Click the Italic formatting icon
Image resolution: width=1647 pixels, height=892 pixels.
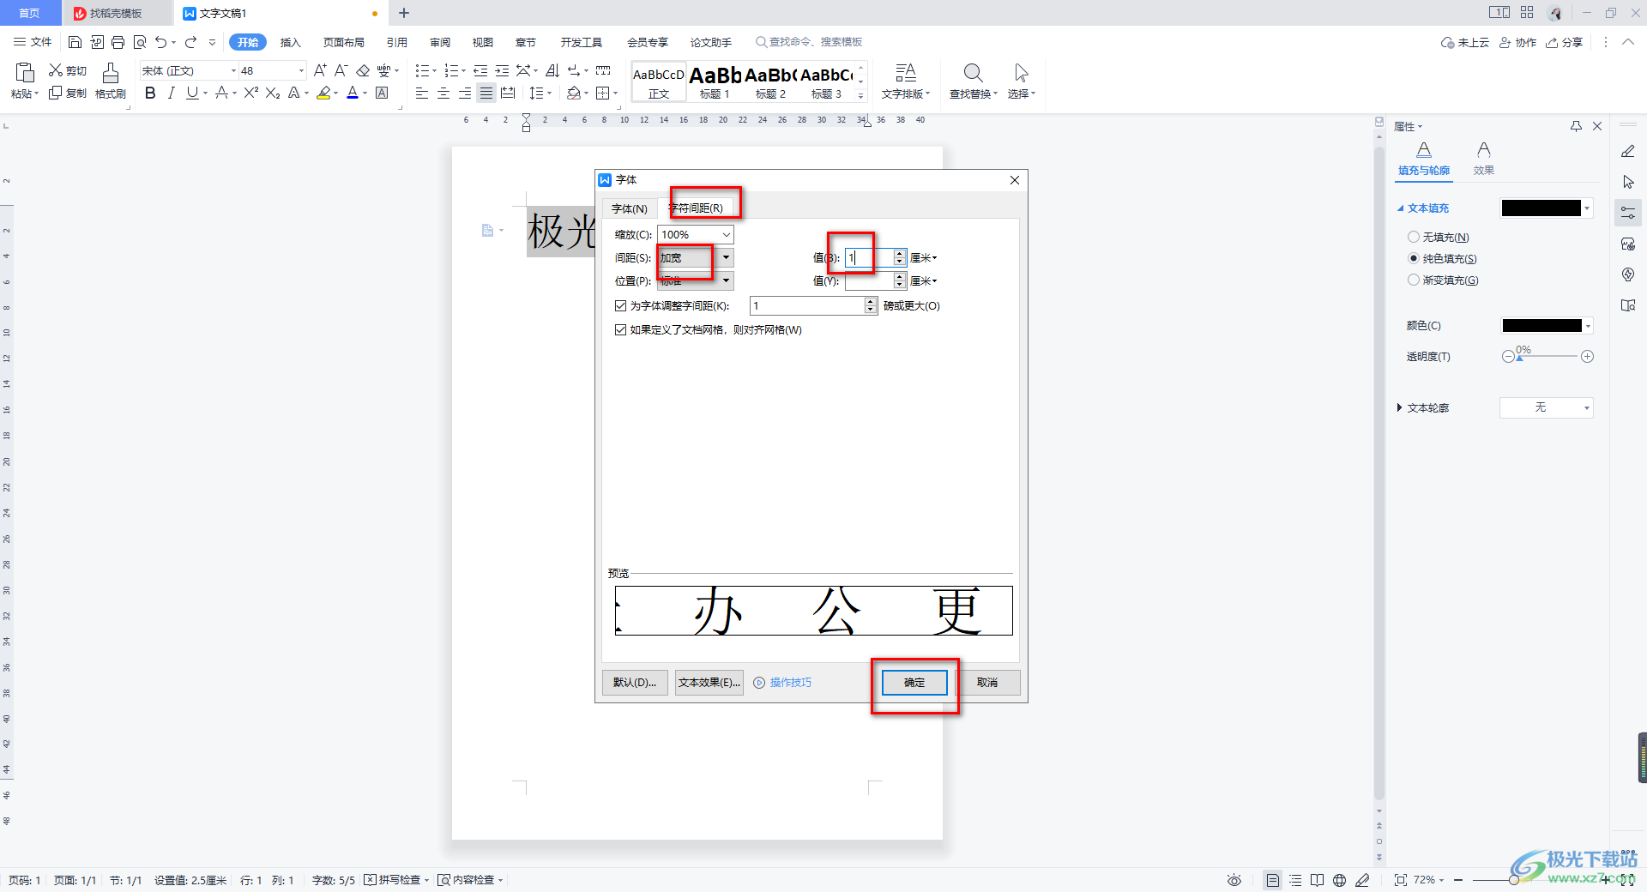[171, 93]
